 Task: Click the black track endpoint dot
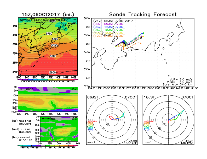(x=141, y=38)
